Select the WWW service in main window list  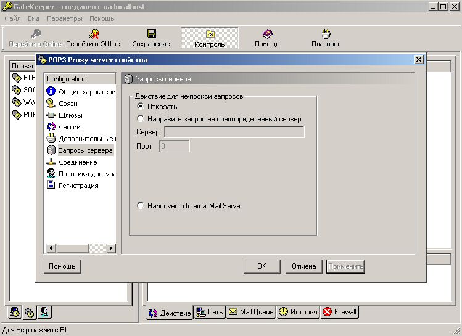[23, 102]
